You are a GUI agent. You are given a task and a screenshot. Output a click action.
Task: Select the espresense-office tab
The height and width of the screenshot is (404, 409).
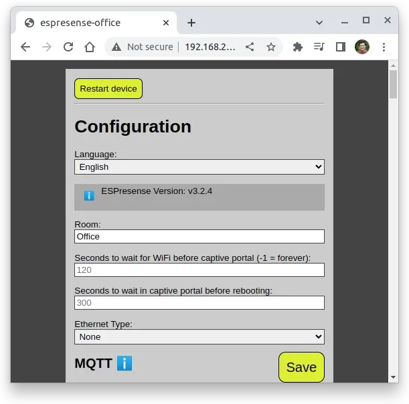coord(96,23)
